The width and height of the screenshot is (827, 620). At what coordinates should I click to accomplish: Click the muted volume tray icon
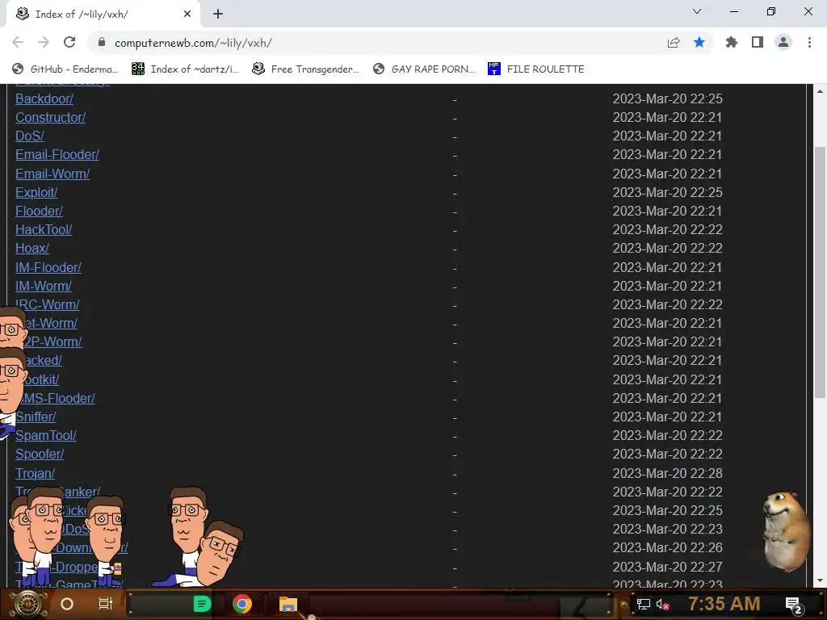click(x=663, y=604)
